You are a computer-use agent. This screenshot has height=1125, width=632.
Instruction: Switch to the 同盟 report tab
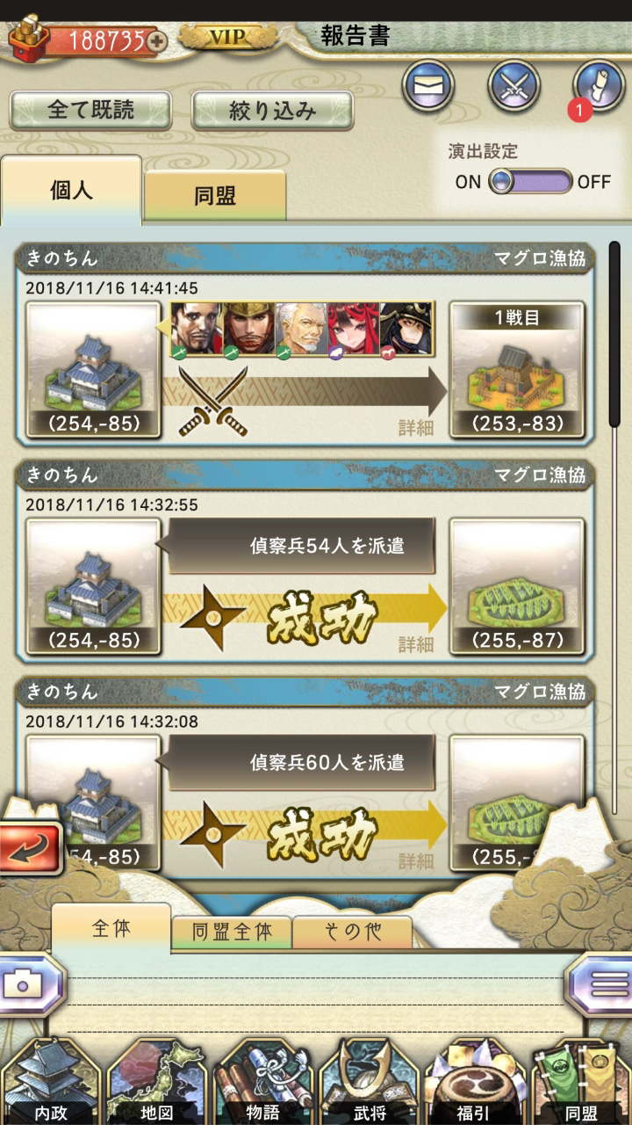point(215,195)
